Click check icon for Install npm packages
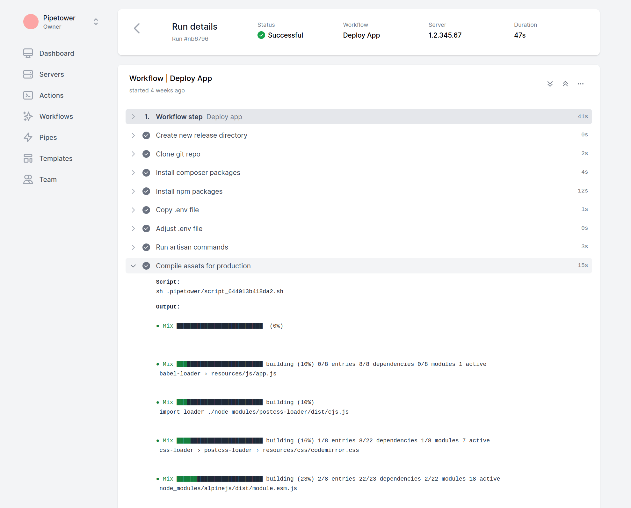The height and width of the screenshot is (508, 631). [146, 191]
